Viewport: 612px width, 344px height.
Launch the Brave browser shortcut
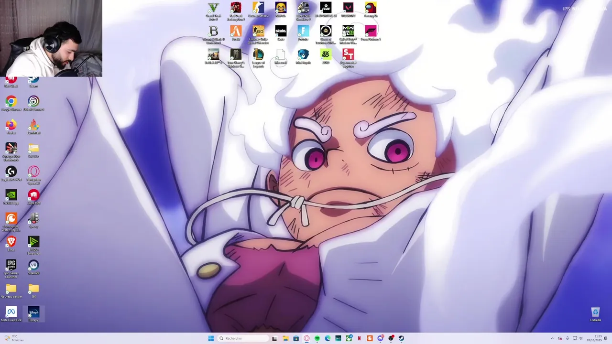[11, 244]
